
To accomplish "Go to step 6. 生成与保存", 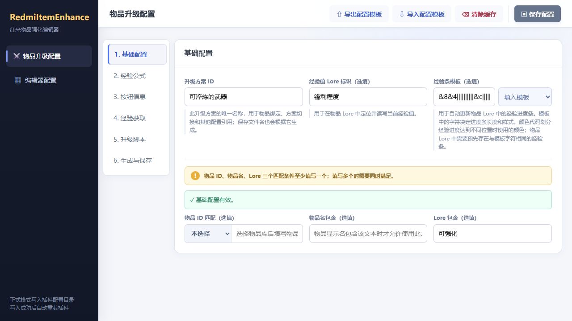I will tap(136, 160).
